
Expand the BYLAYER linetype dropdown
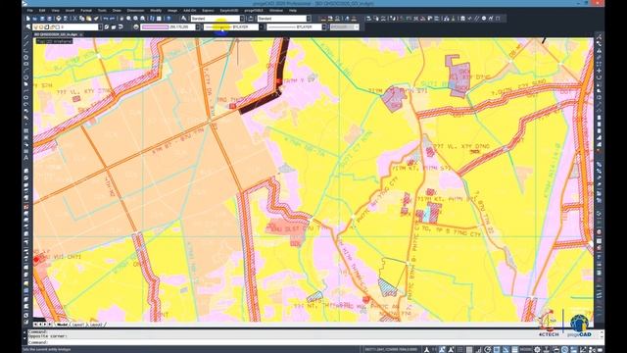pyautogui.click(x=262, y=26)
